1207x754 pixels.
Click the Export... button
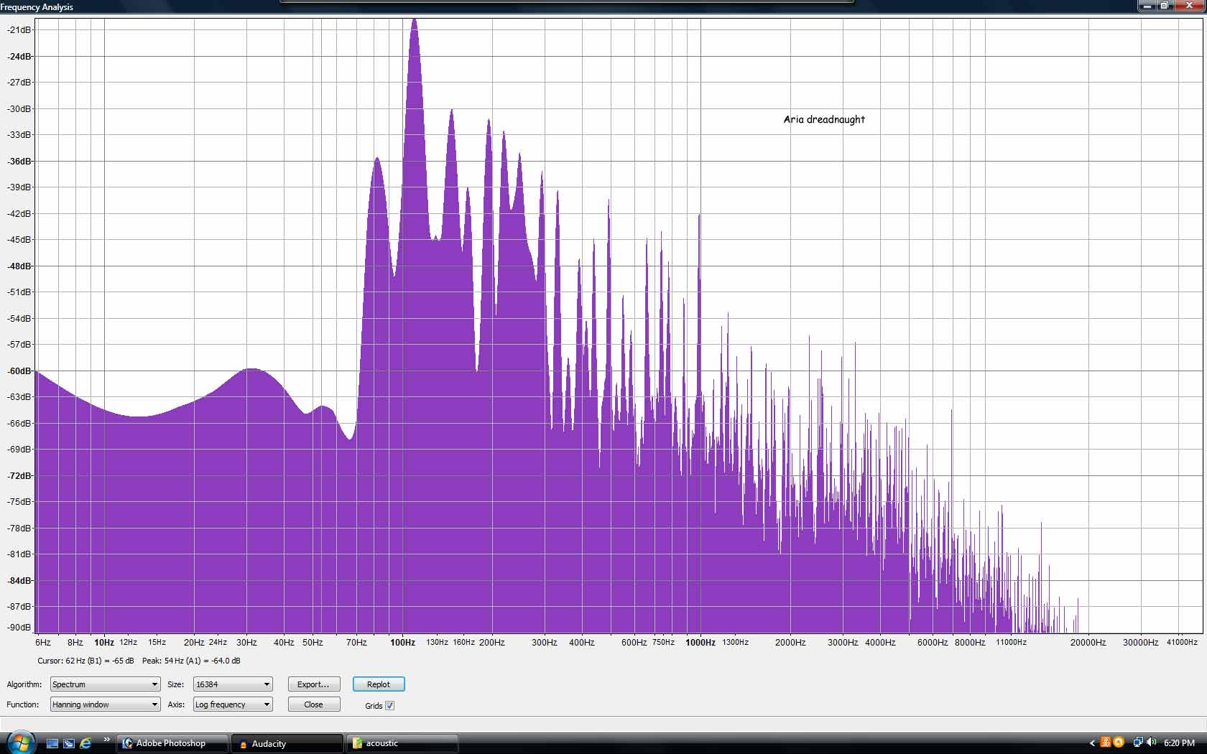[x=314, y=684]
